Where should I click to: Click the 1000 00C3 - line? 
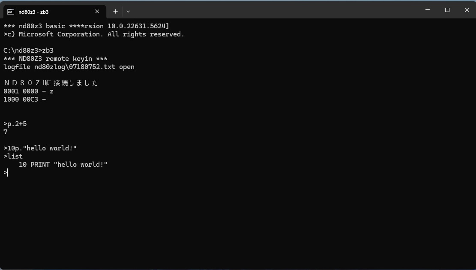click(x=24, y=99)
